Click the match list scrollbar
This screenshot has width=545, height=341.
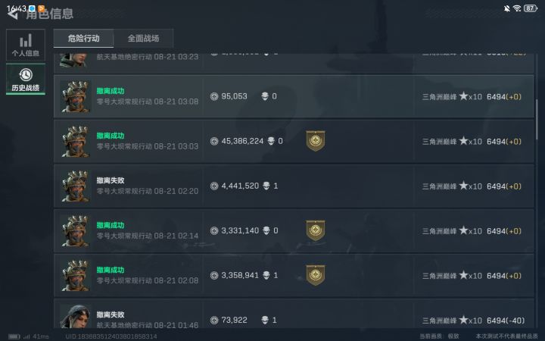pyautogui.click(x=537, y=119)
